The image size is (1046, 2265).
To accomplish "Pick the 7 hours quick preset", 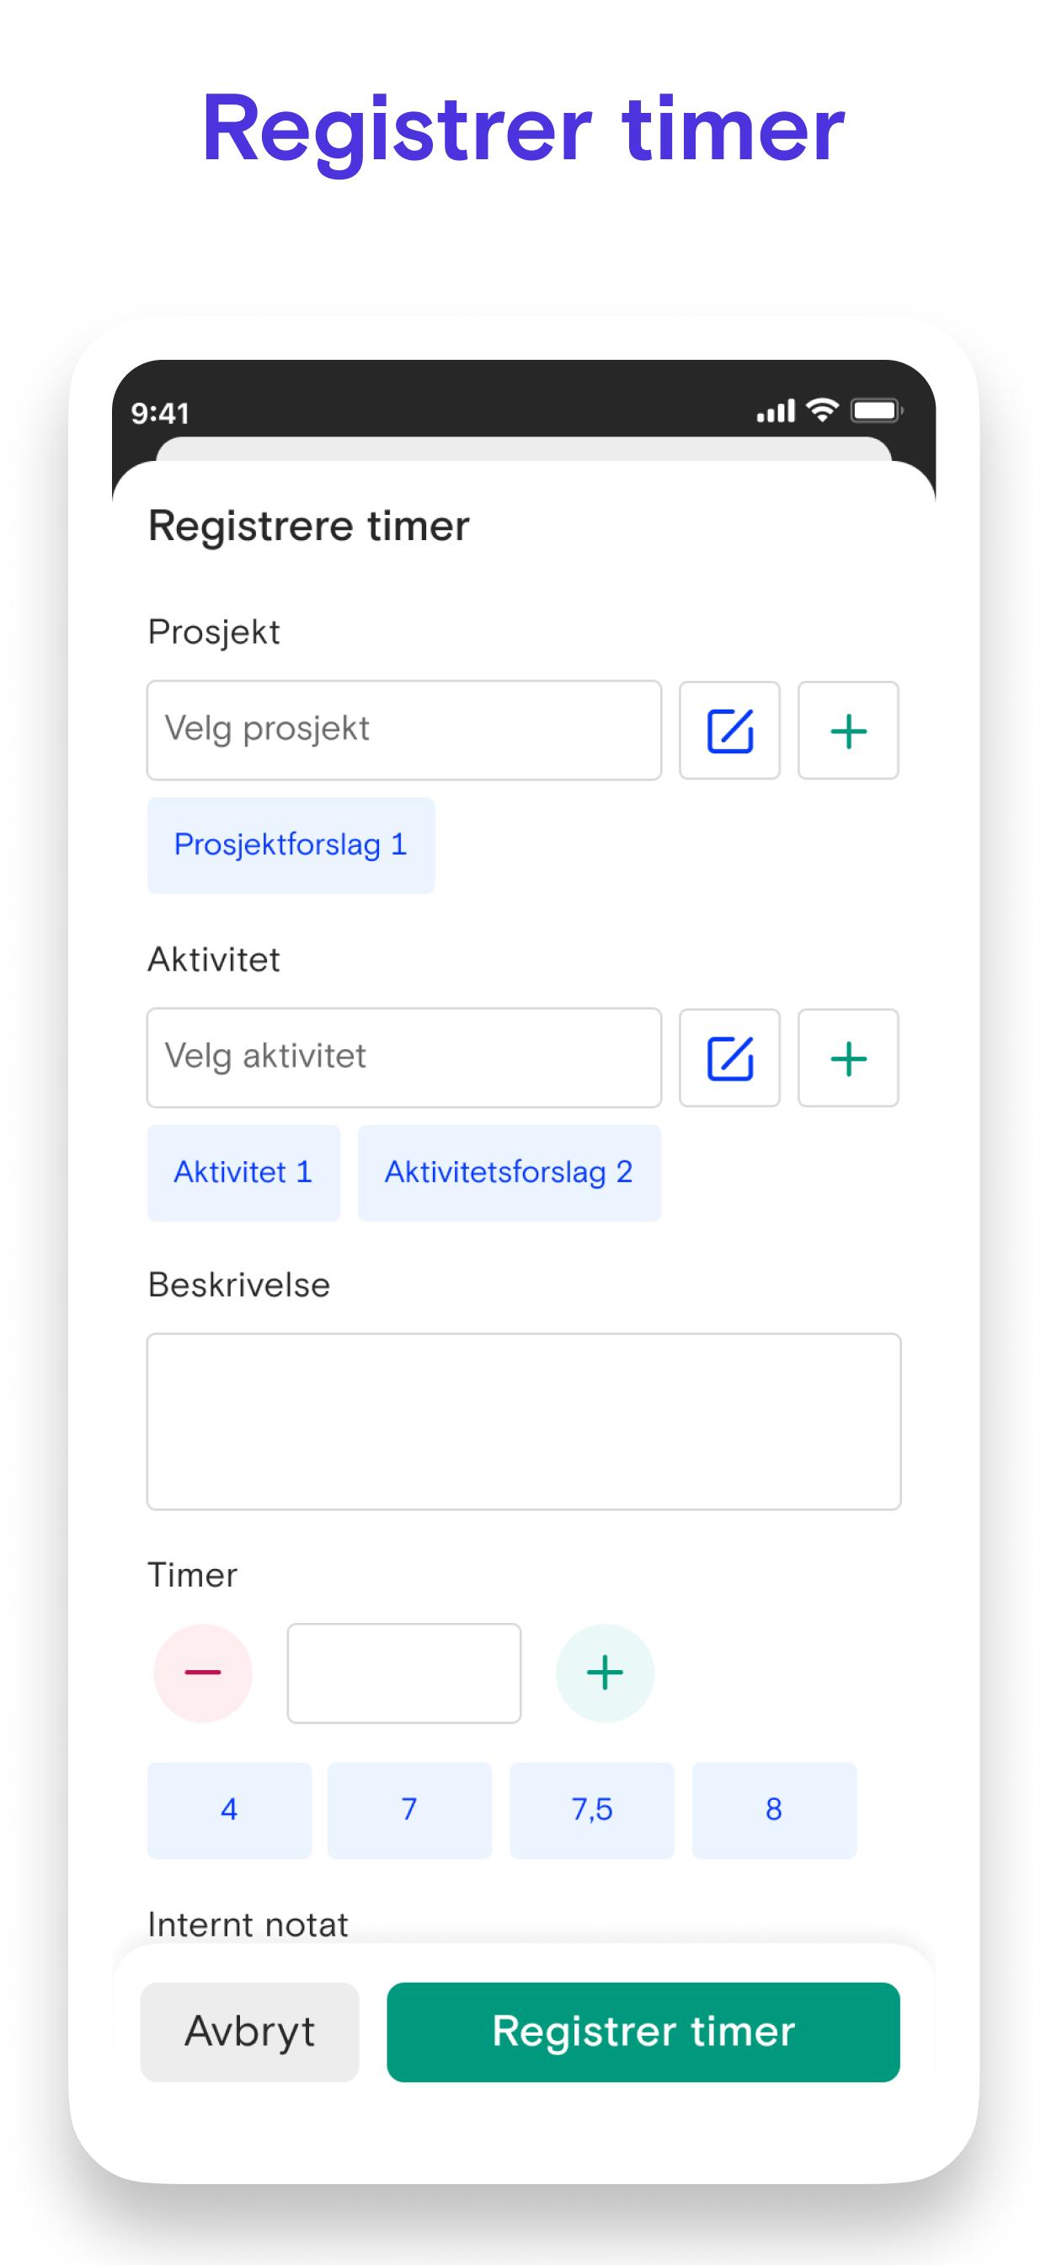I will coord(409,1809).
